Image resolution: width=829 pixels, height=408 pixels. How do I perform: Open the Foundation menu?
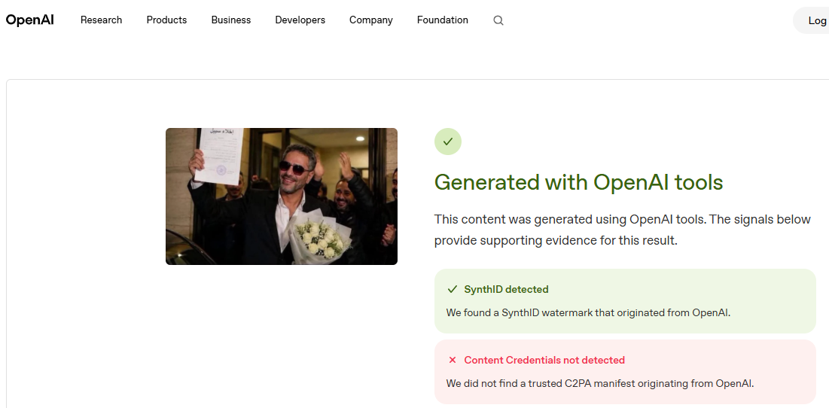(443, 20)
